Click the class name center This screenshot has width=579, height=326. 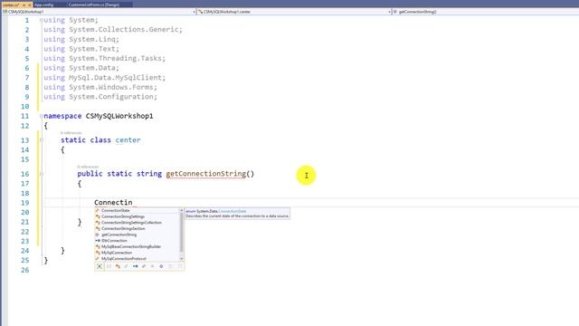coord(128,140)
